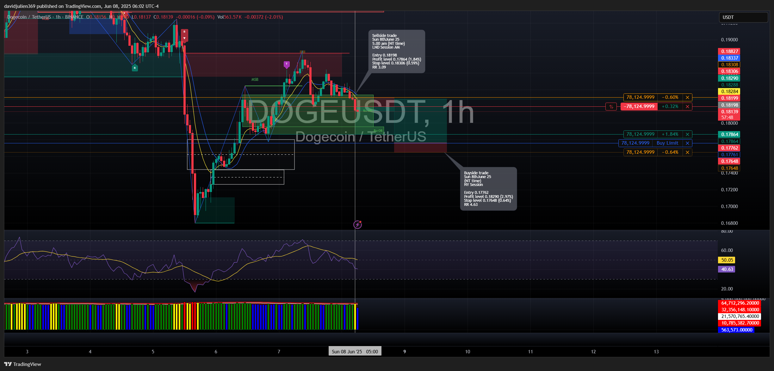Click the Vol 563.57K legend value
The height and width of the screenshot is (371, 774).
click(x=230, y=17)
